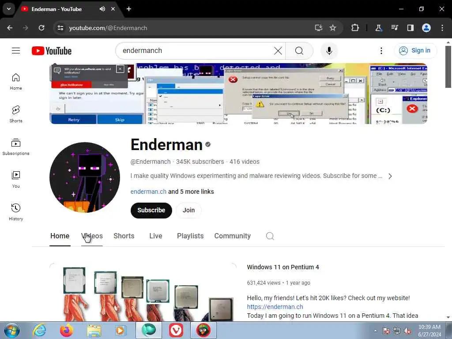Clear the search box with the X
452x339 pixels.
[278, 51]
